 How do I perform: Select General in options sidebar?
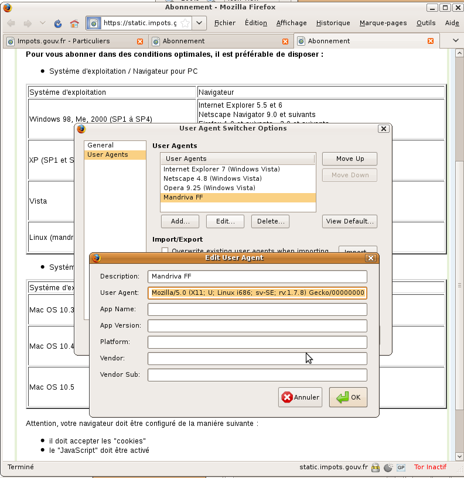(115, 146)
